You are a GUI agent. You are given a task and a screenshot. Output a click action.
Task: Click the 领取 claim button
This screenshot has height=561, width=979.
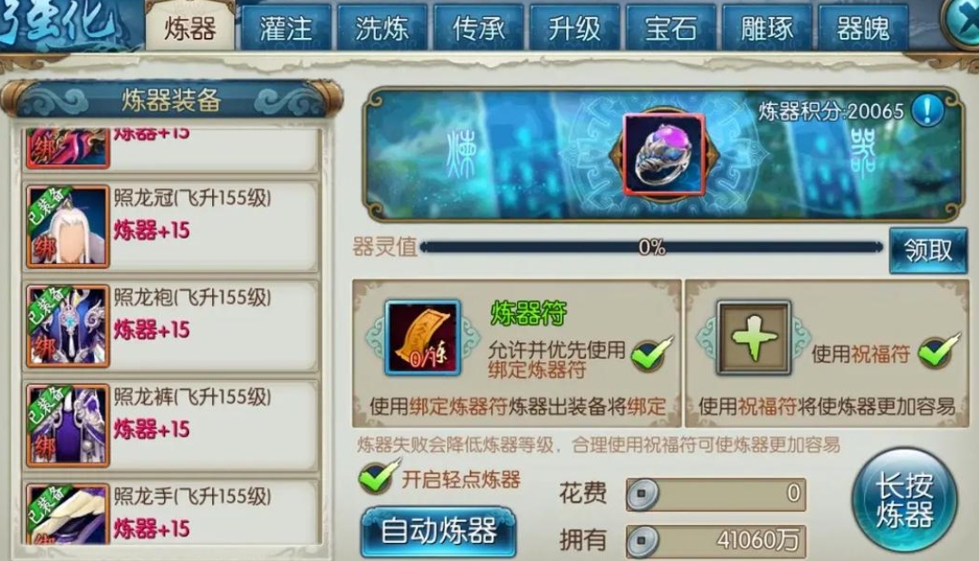point(927,251)
